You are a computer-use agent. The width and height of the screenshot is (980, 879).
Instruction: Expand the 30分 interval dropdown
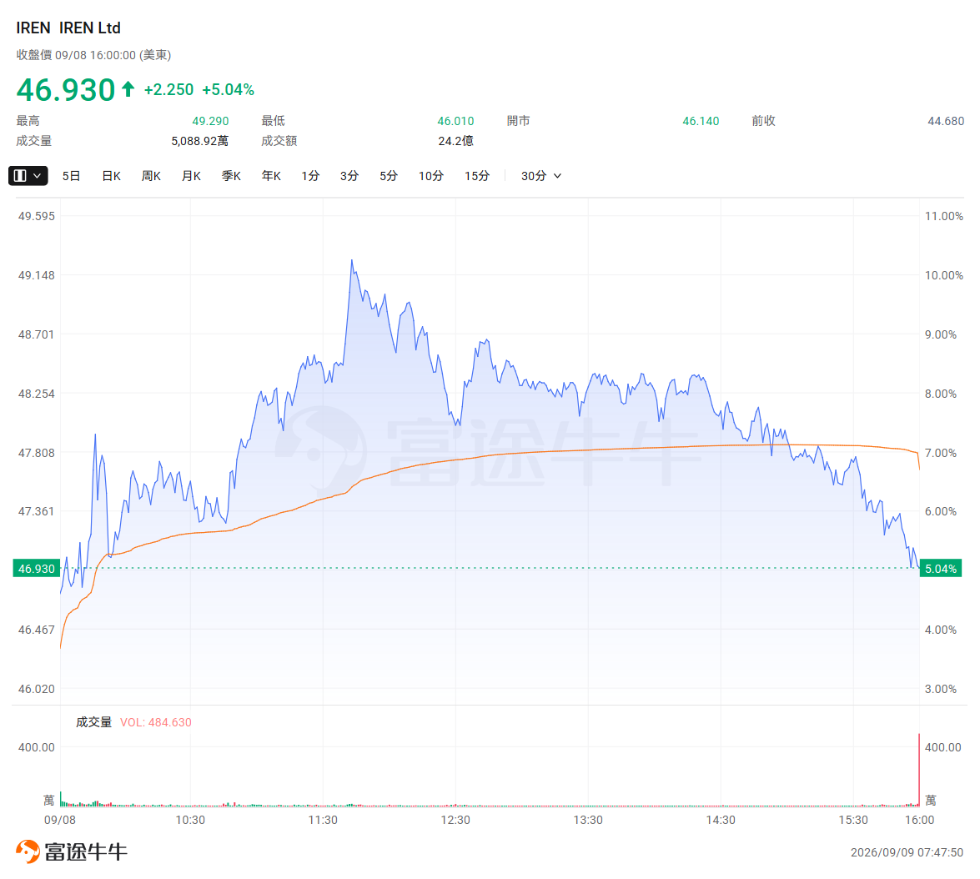tap(541, 176)
